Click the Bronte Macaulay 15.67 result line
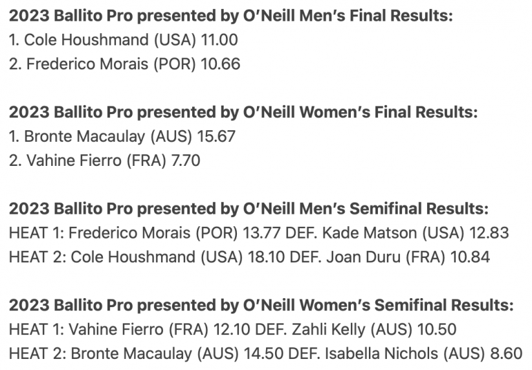532x370 pixels. coord(122,137)
